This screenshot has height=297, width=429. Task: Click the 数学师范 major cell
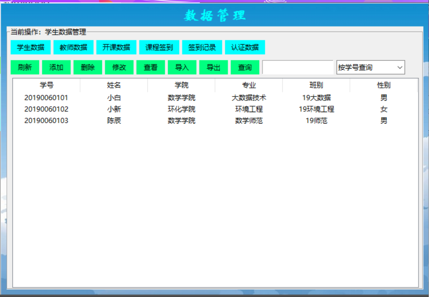point(249,121)
